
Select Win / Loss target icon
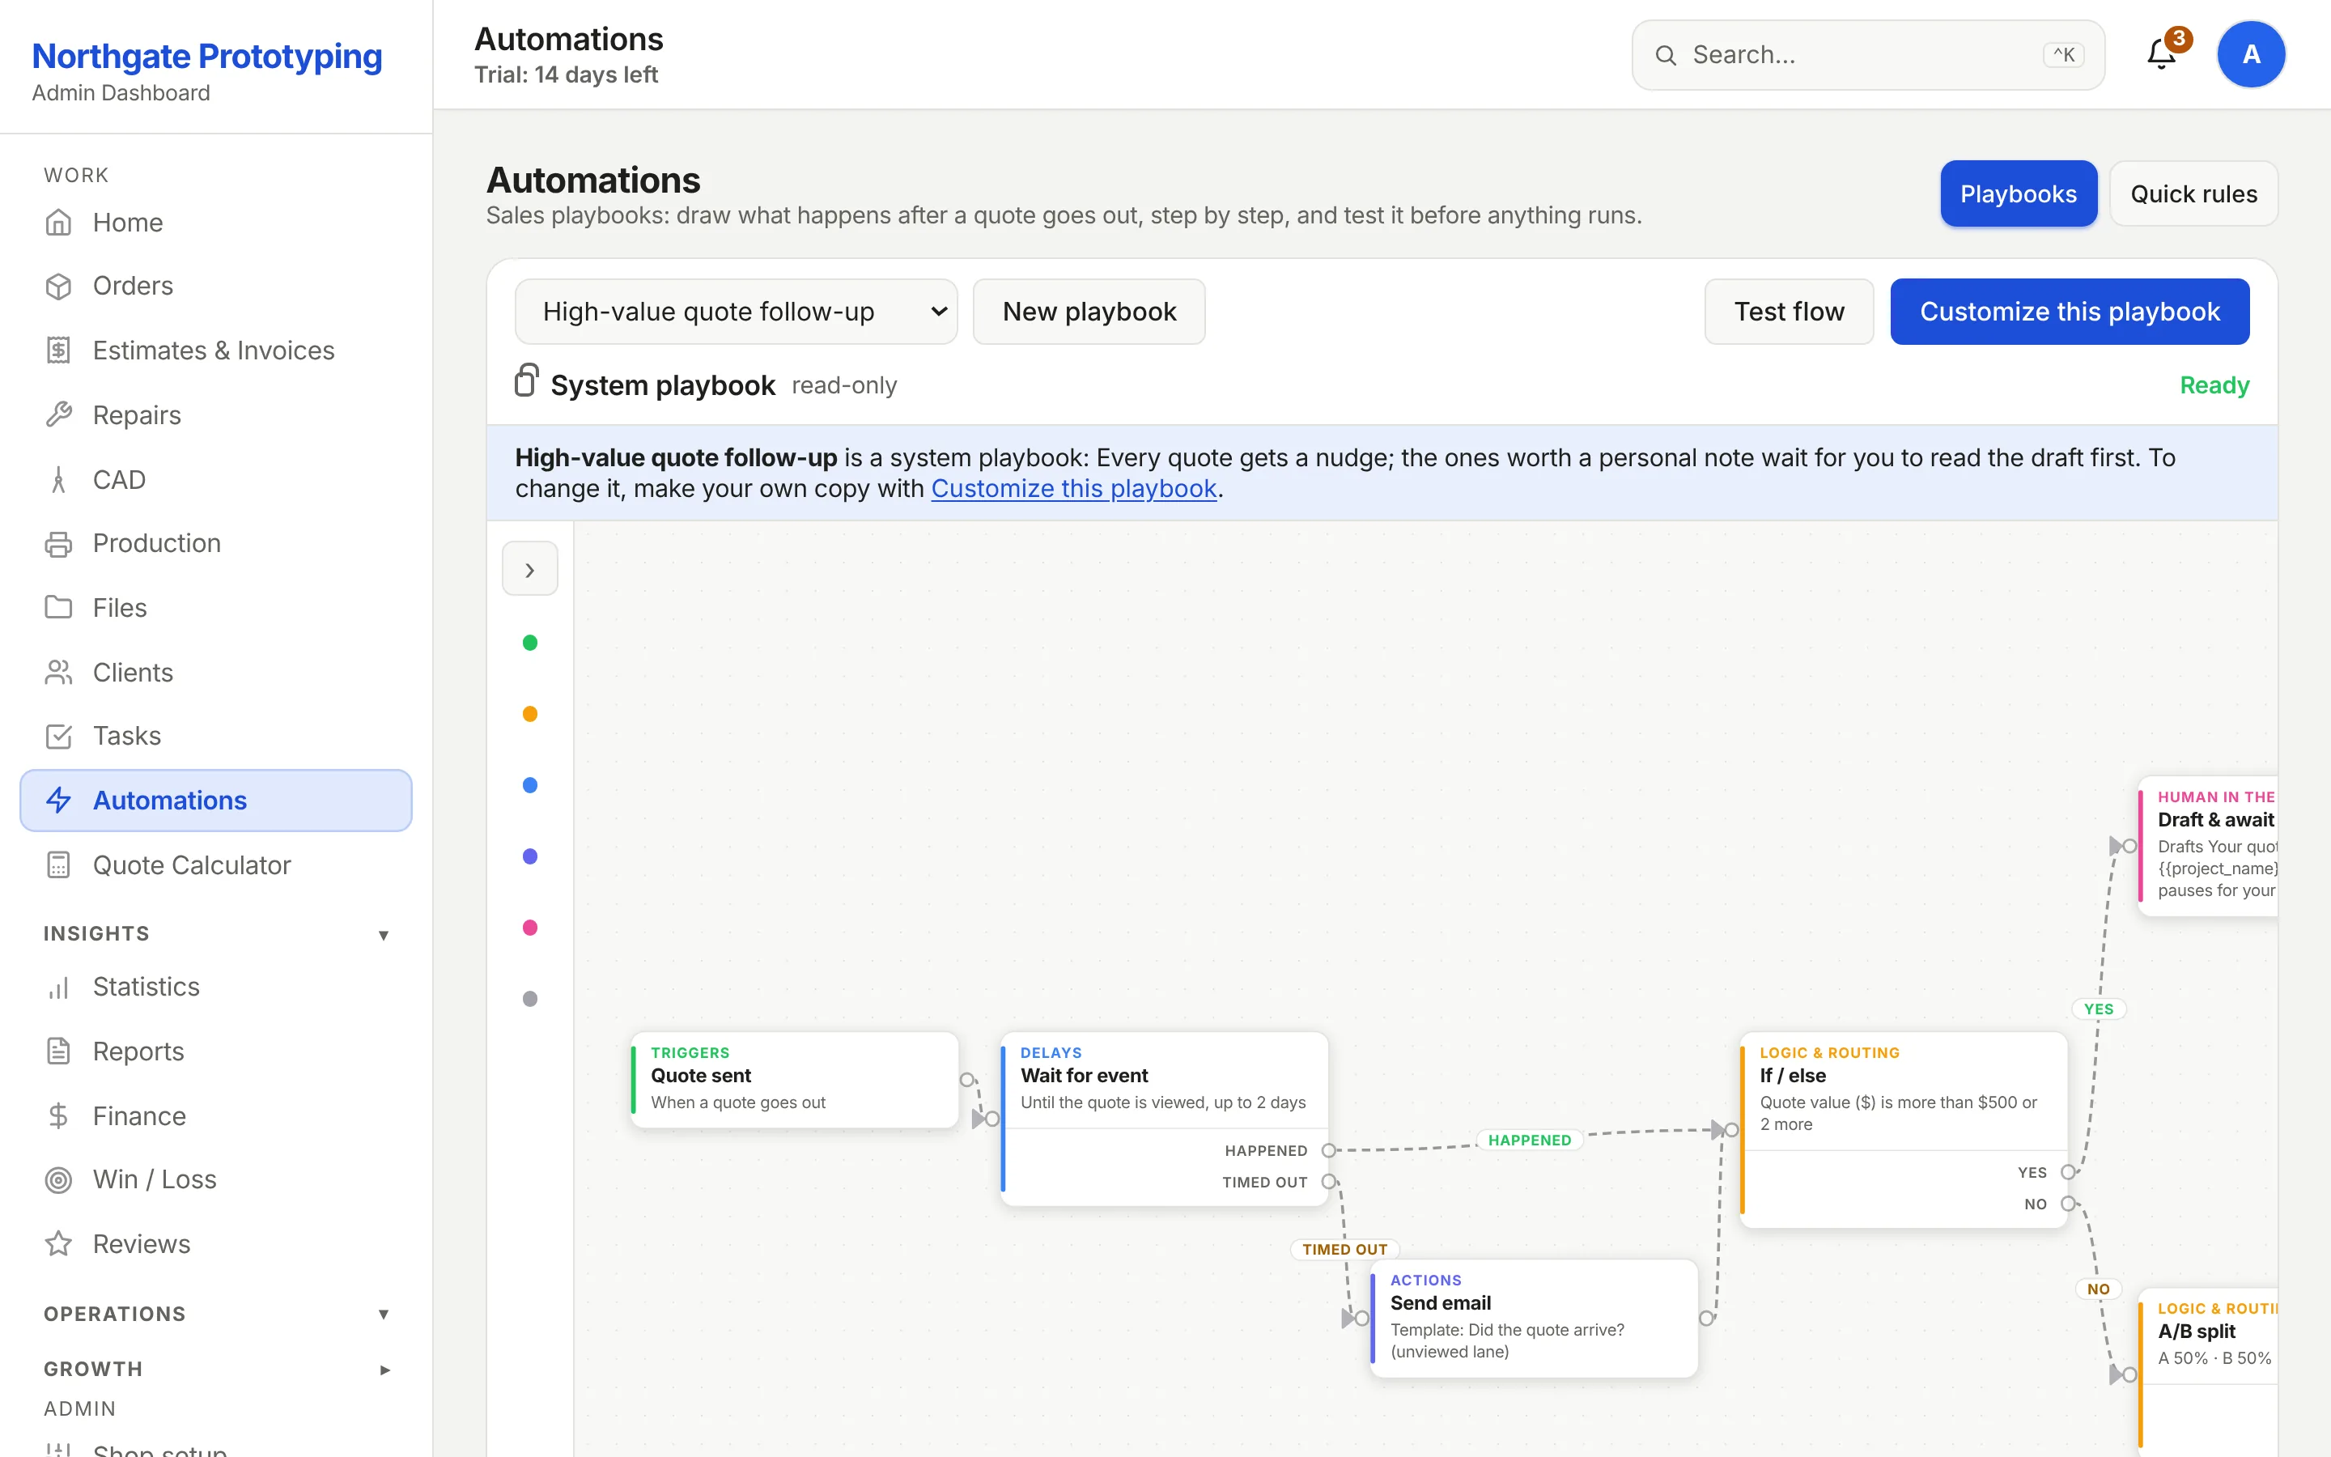[x=59, y=1179]
